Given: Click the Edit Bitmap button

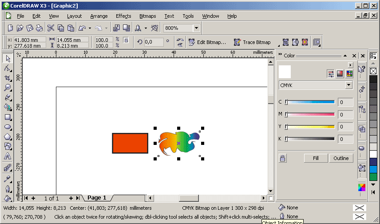Looking at the screenshot, I should pos(207,42).
